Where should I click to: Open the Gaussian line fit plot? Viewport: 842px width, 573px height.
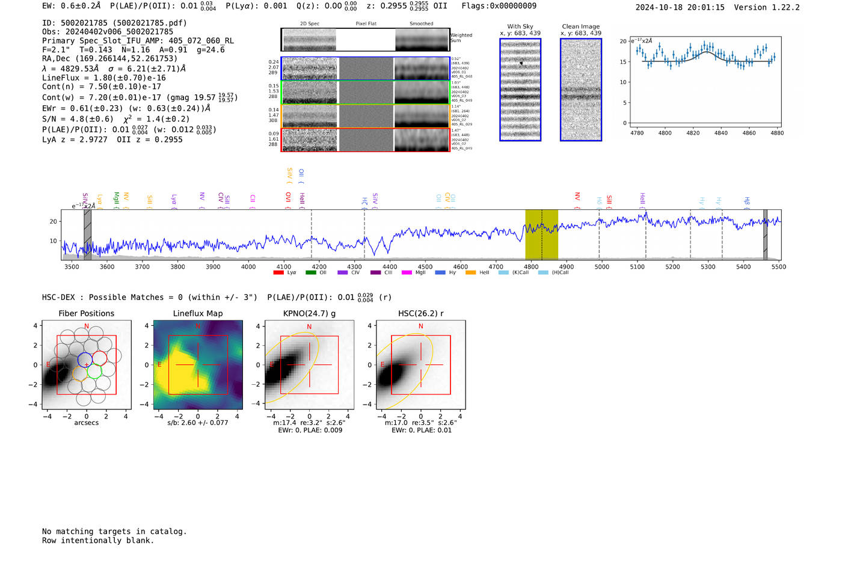pyautogui.click(x=705, y=82)
